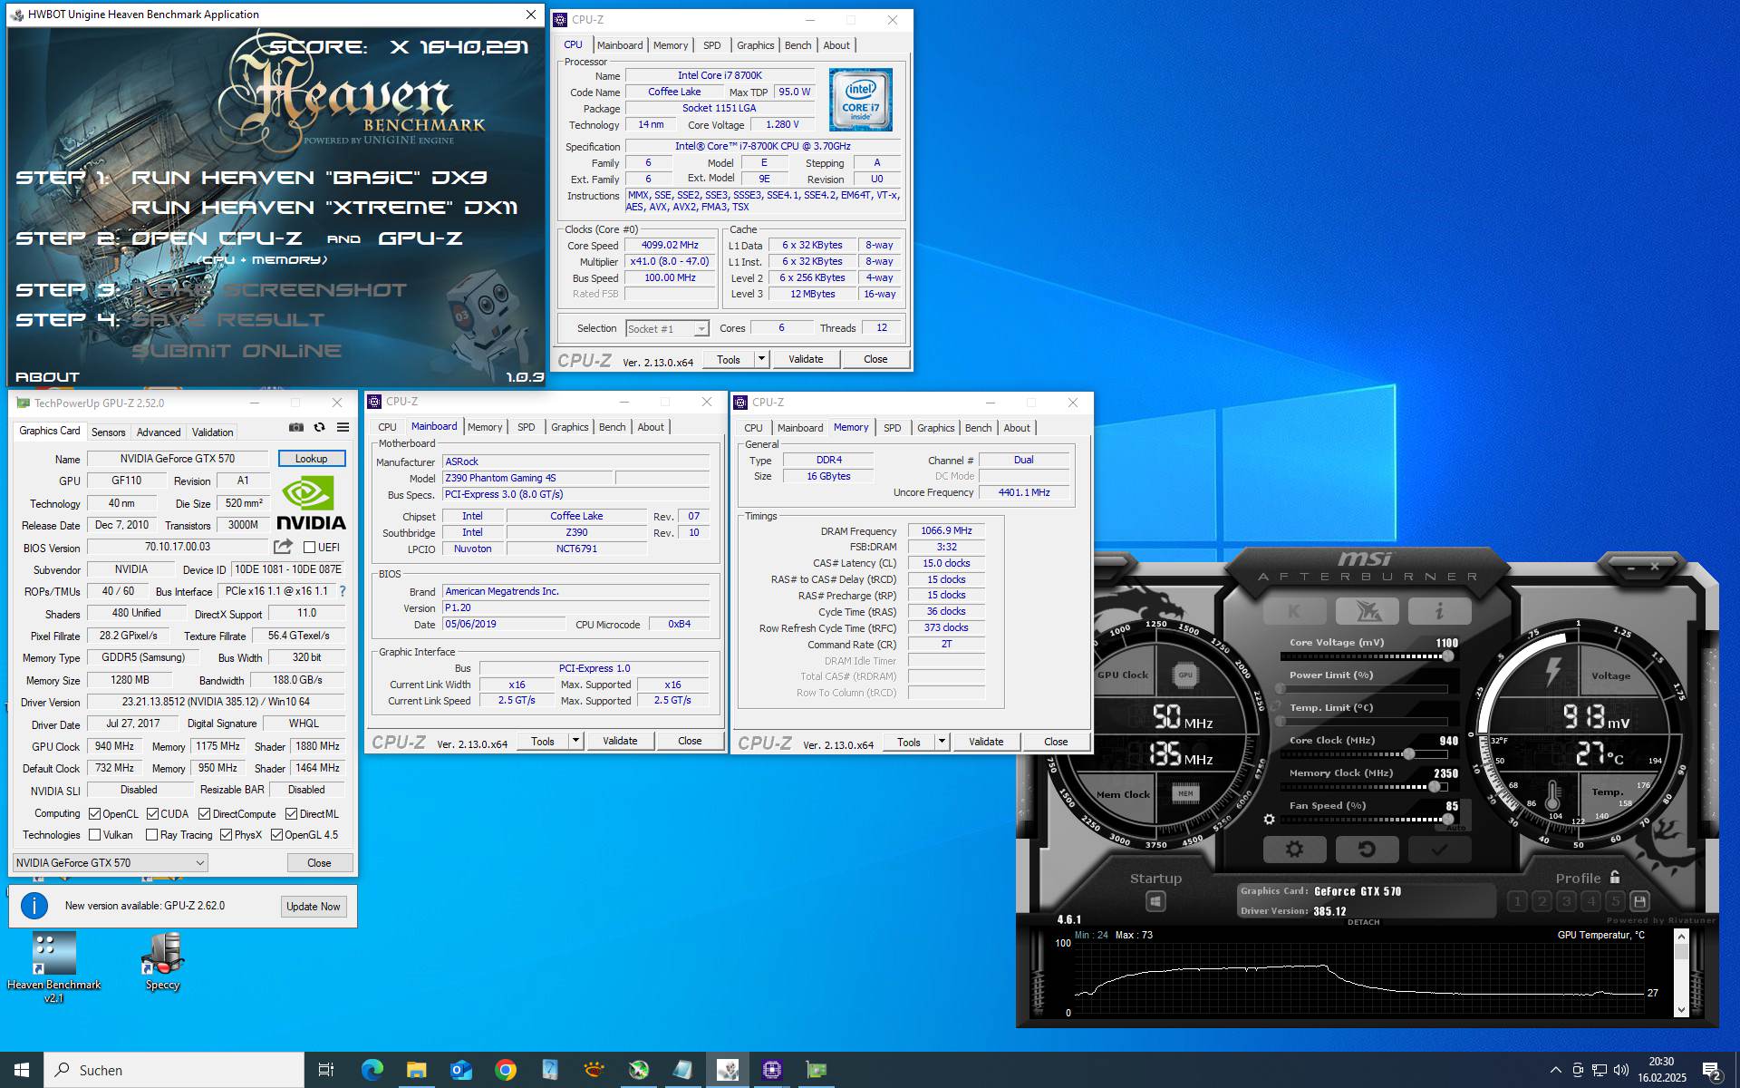Toggle the Vulkan checkbox
1740x1088 pixels.
coord(94,834)
